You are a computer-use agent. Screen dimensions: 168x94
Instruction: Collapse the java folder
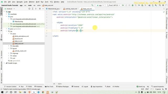[6, 16]
